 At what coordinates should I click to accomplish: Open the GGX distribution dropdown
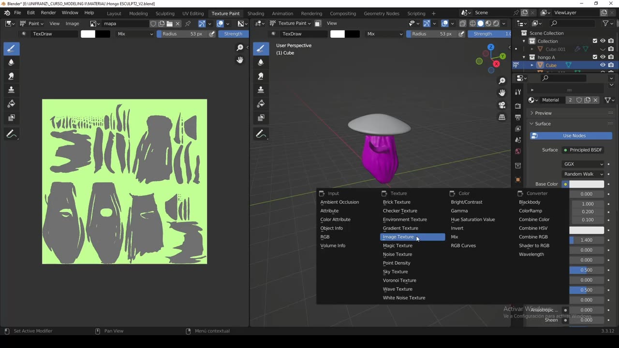pyautogui.click(x=583, y=164)
